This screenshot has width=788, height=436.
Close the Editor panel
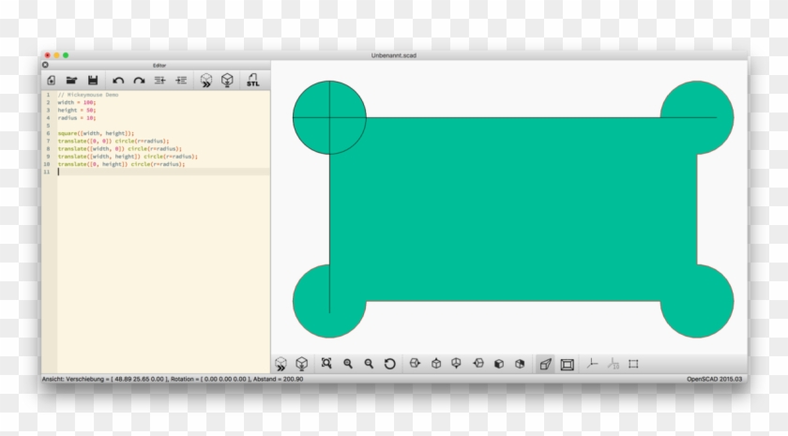45,65
